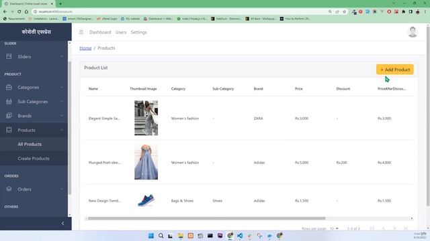Click the Categories briefcase icon
Viewport: 430px width, 241px height.
coord(9,87)
